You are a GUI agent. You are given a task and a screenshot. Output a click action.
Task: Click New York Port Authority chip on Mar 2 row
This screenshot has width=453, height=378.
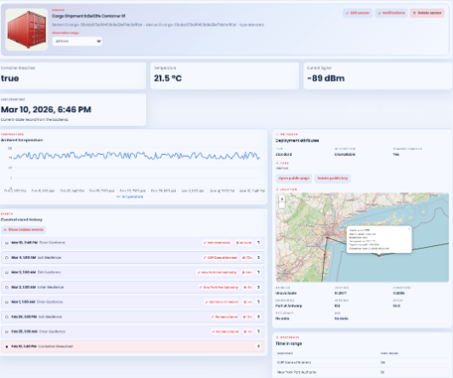click(x=219, y=288)
